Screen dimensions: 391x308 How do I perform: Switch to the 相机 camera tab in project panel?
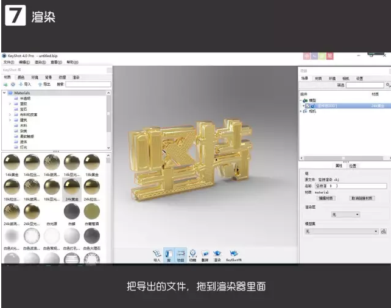click(x=345, y=79)
